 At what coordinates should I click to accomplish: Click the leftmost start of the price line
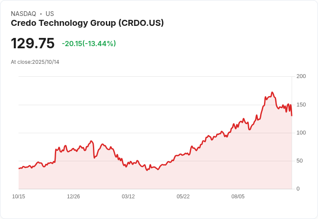pos(19,168)
